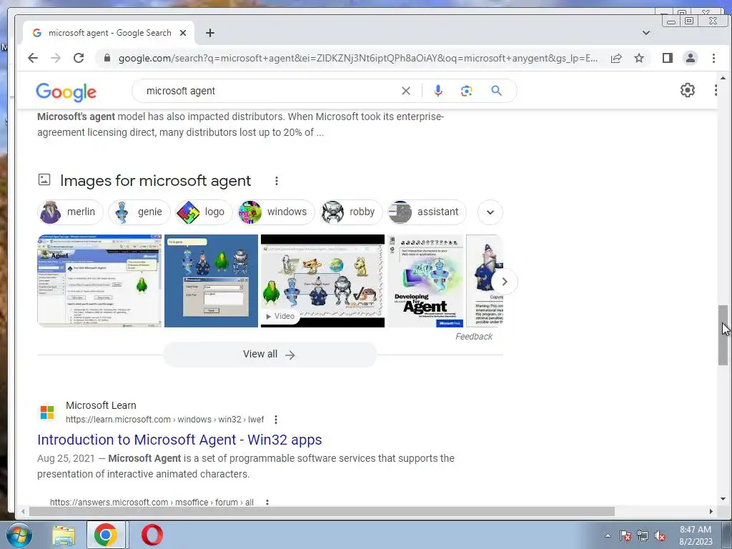Click the answers.microsoft.com URL breadcrumb
Viewport: 732px width, 549px height.
(x=152, y=503)
